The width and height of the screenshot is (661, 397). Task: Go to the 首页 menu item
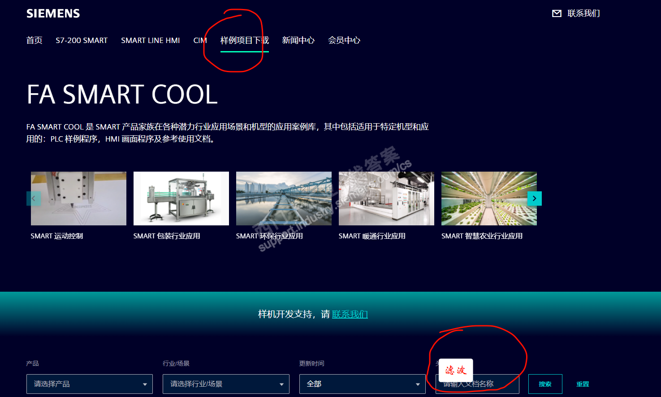[35, 40]
